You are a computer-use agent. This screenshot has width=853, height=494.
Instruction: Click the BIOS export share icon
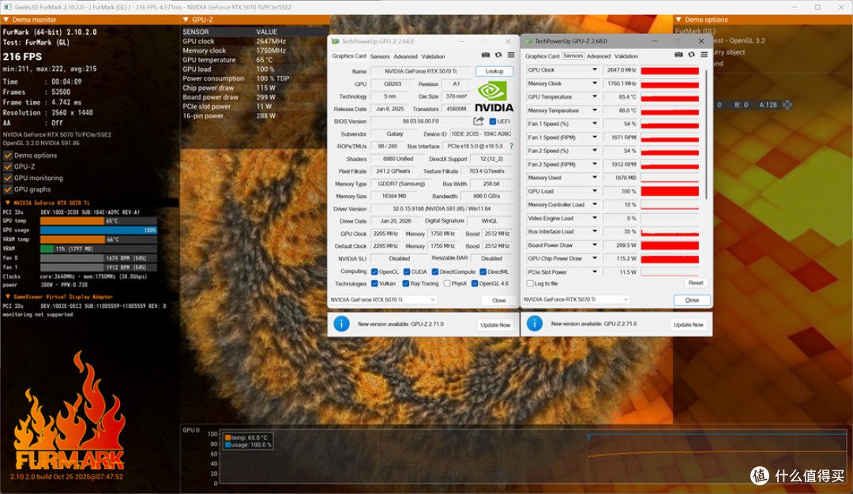click(478, 122)
